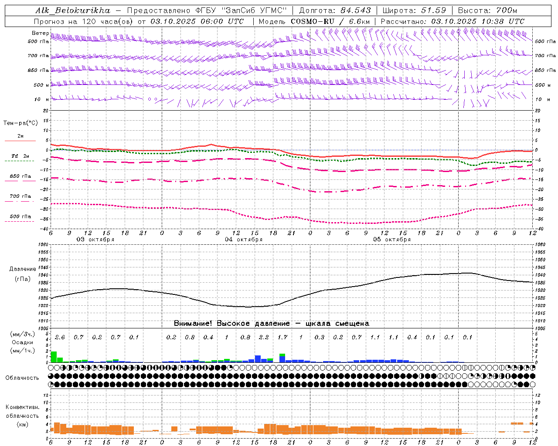Click the (мм/3ч.) precipitation unit label

23,334
